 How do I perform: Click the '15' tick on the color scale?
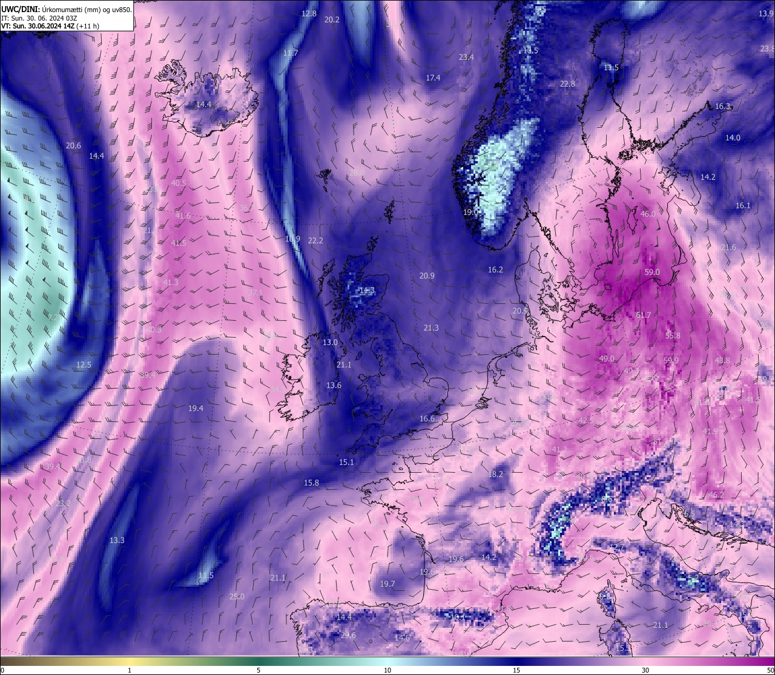pyautogui.click(x=516, y=670)
